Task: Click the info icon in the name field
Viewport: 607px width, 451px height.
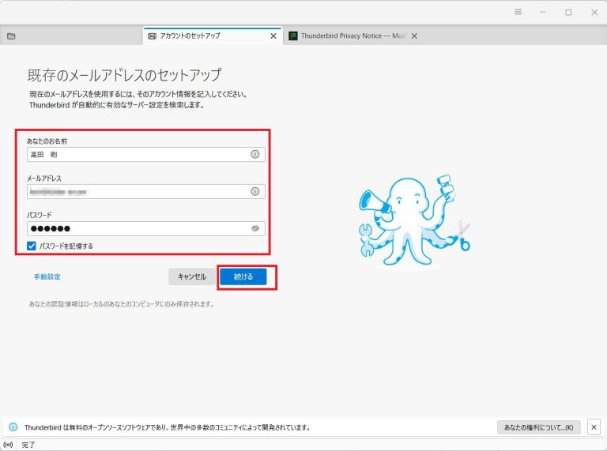Action: pyautogui.click(x=254, y=154)
